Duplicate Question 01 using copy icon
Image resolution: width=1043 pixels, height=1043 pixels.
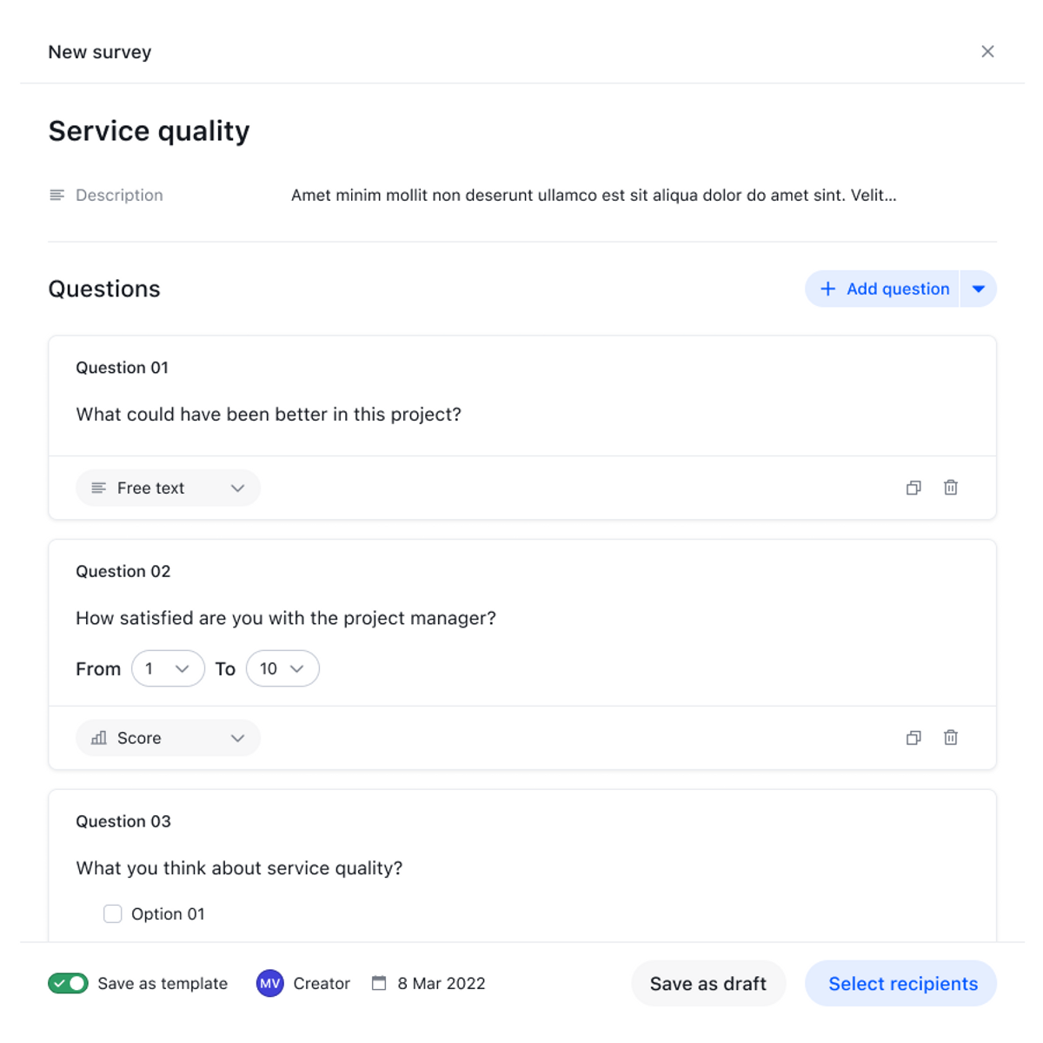913,488
